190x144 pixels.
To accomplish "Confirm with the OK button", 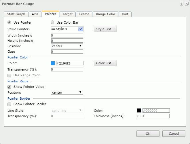I will pos(148,134).
